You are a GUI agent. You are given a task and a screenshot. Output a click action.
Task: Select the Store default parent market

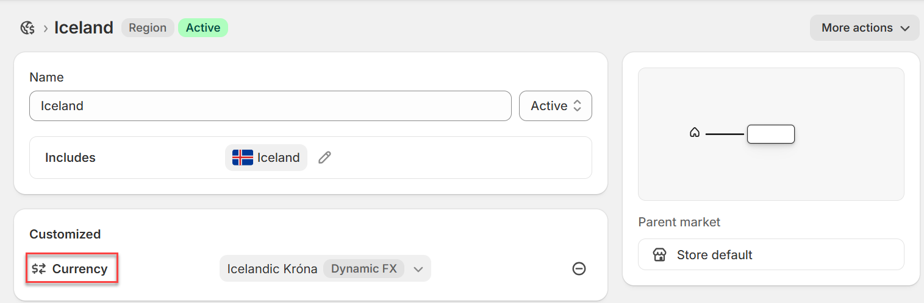[770, 254]
